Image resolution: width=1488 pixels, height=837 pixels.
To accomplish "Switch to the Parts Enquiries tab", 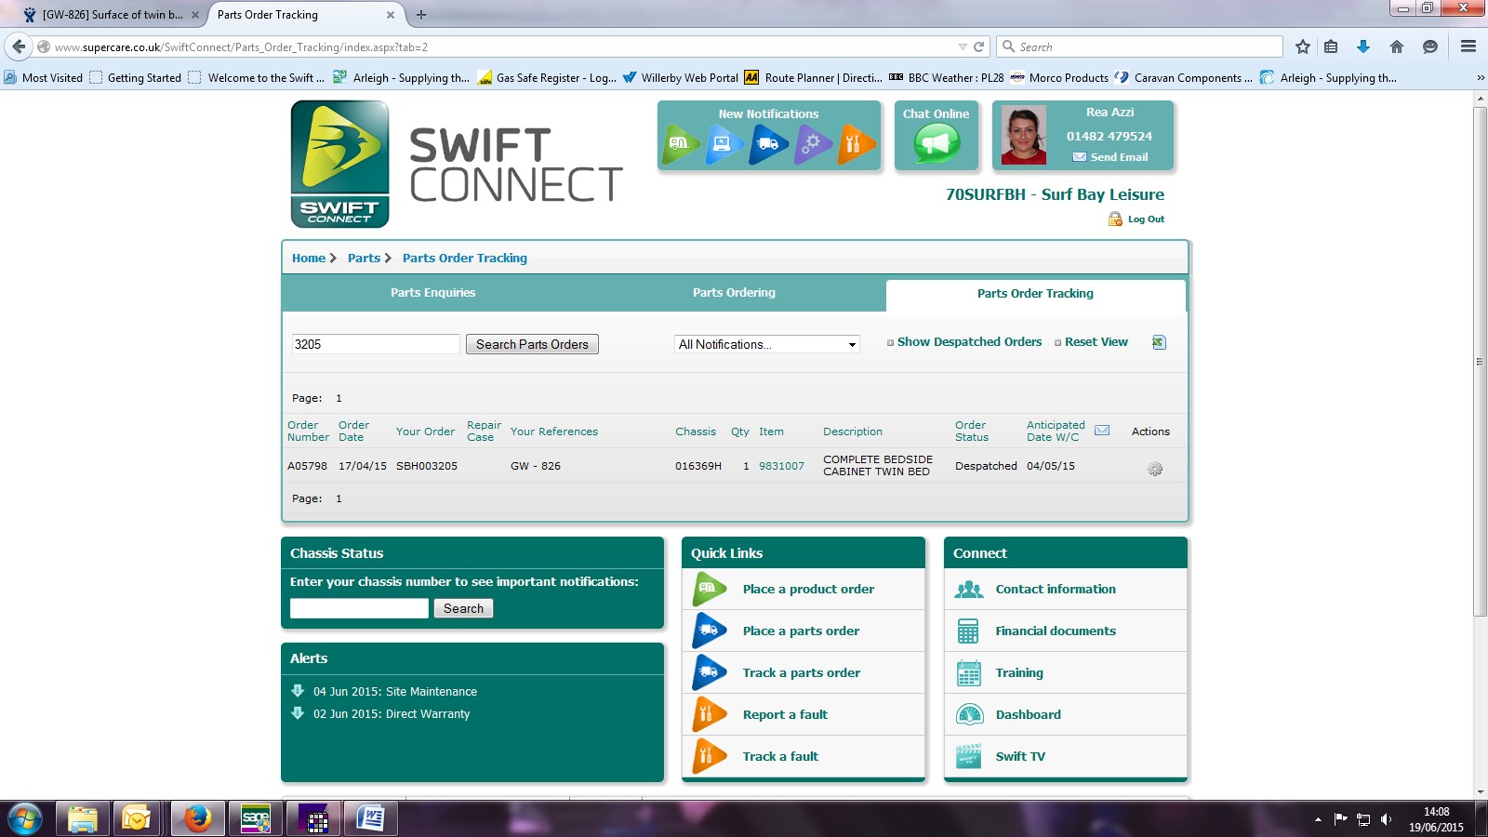I will click(432, 293).
